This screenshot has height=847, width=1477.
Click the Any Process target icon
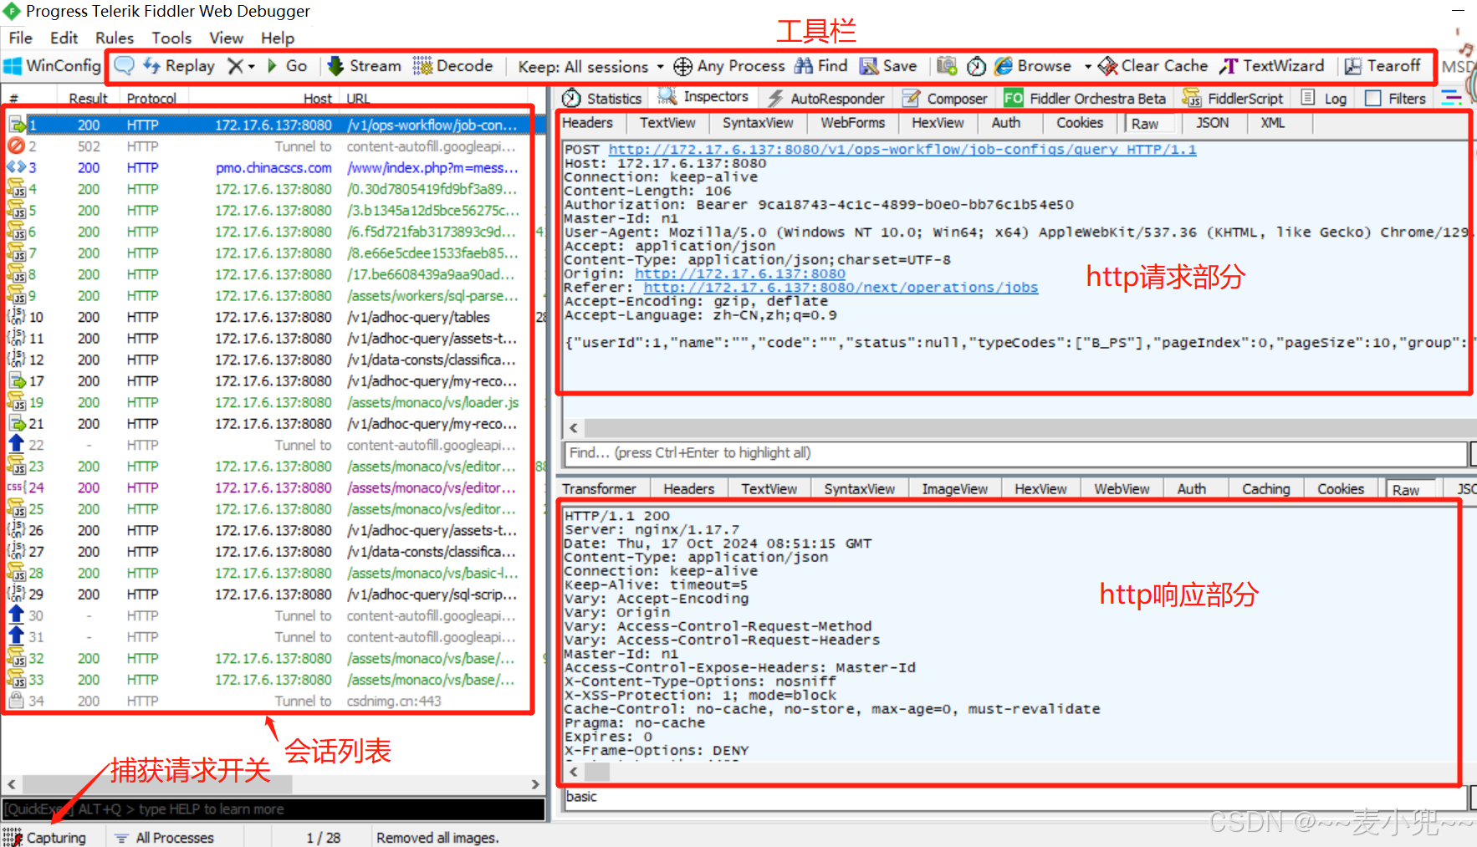click(682, 66)
